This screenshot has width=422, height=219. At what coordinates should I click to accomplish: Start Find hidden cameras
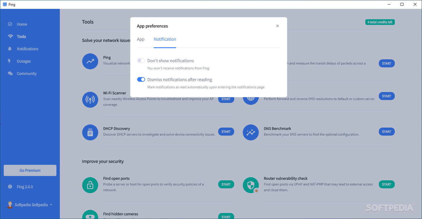pyautogui.click(x=226, y=216)
